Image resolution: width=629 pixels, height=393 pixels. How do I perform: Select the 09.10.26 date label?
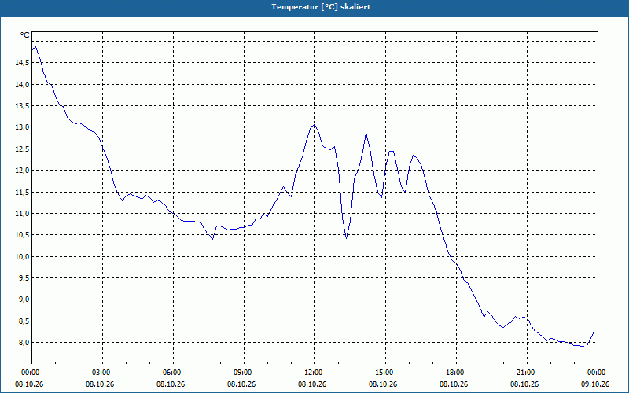tap(595, 384)
